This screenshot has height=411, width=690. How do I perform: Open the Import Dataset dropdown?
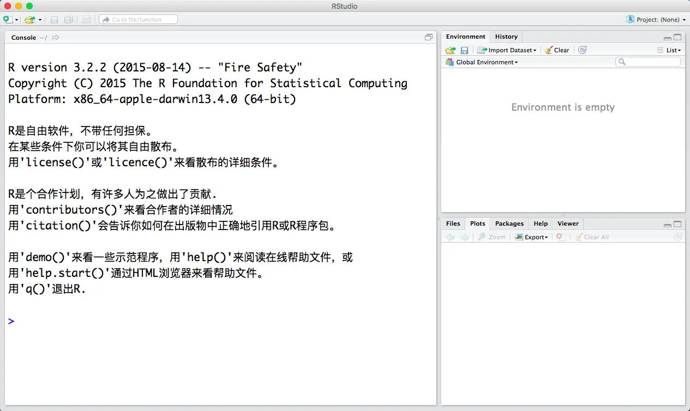tap(507, 50)
